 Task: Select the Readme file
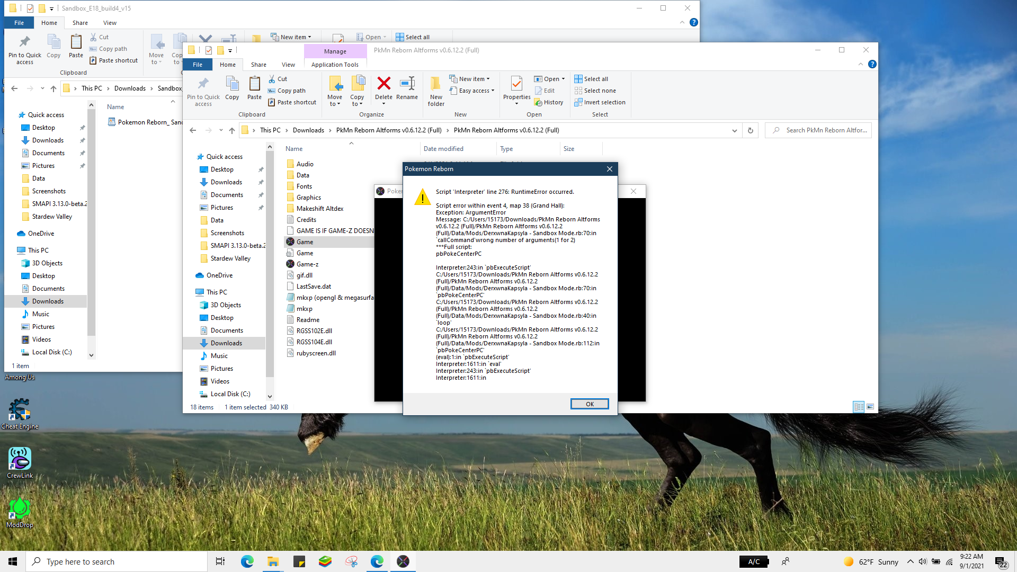pos(308,320)
